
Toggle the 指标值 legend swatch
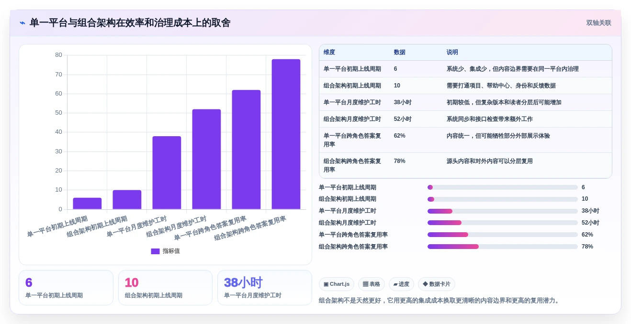pos(155,251)
